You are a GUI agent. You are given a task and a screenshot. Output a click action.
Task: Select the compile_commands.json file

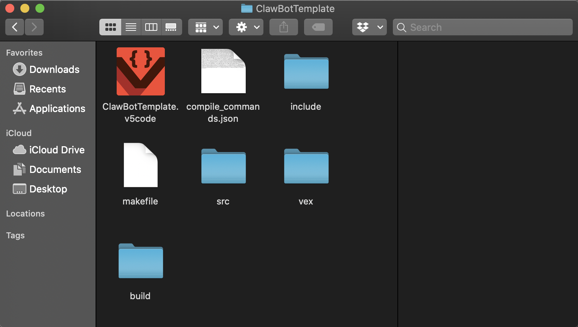223,71
